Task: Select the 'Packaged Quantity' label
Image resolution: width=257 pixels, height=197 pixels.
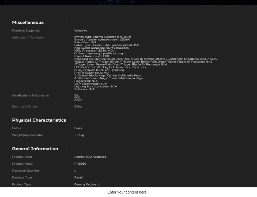Action: pyautogui.click(x=25, y=171)
